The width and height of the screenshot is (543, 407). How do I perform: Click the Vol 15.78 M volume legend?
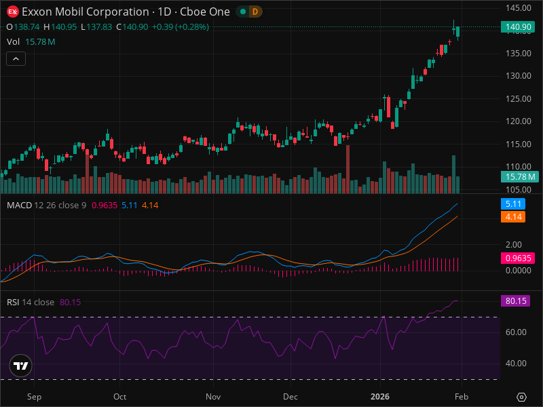click(31, 42)
